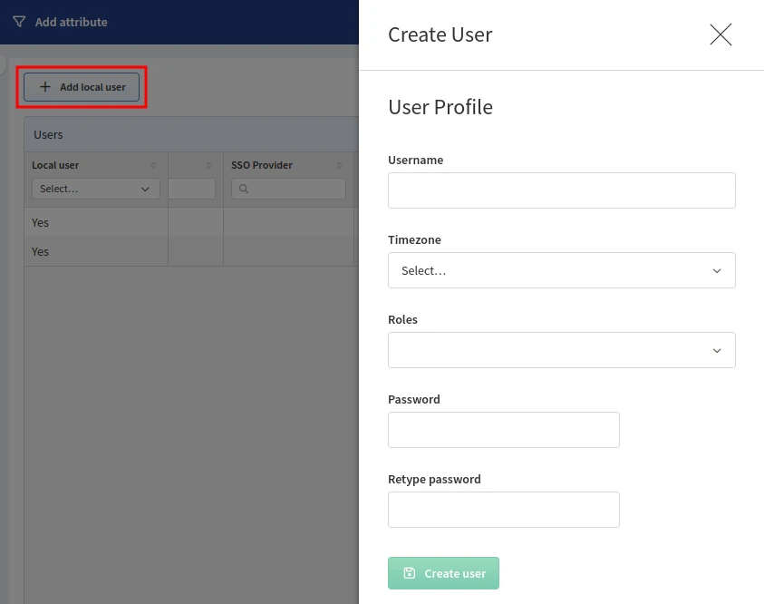
Task: Open the Local user filter Select dropdown
Action: 95,189
